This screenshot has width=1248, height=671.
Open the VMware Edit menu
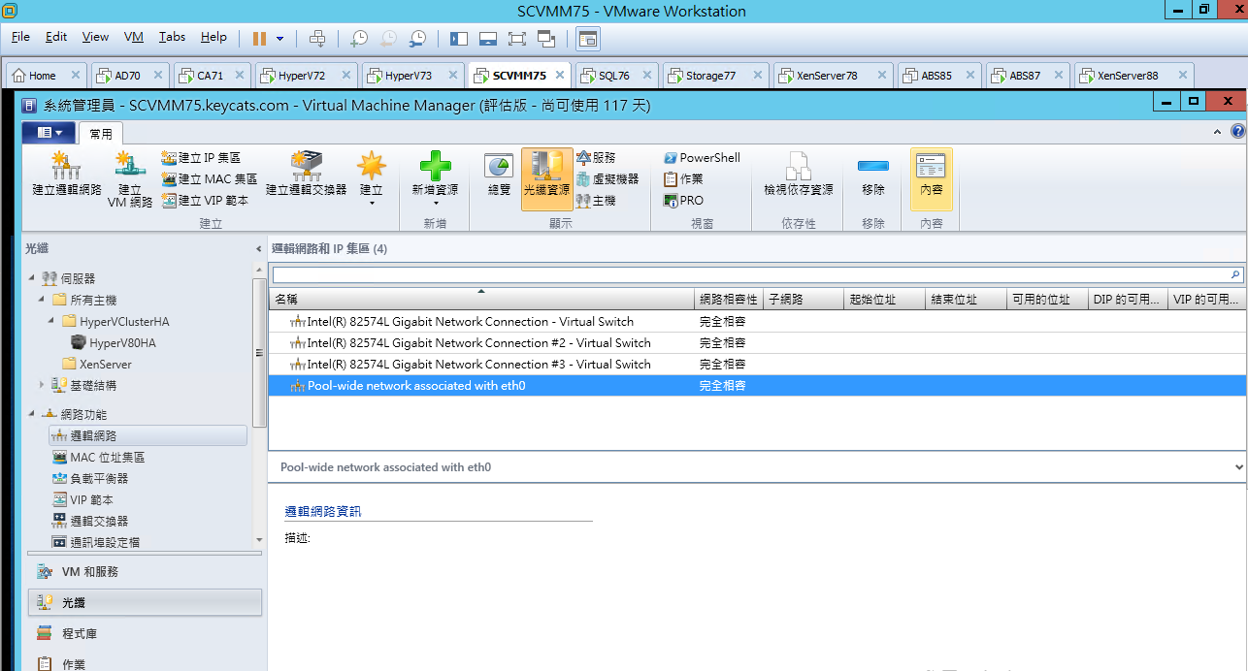[x=56, y=37]
